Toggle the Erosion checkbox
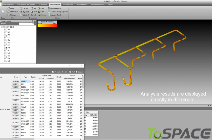Screen dimensions: 212x140 coord(77,72)
